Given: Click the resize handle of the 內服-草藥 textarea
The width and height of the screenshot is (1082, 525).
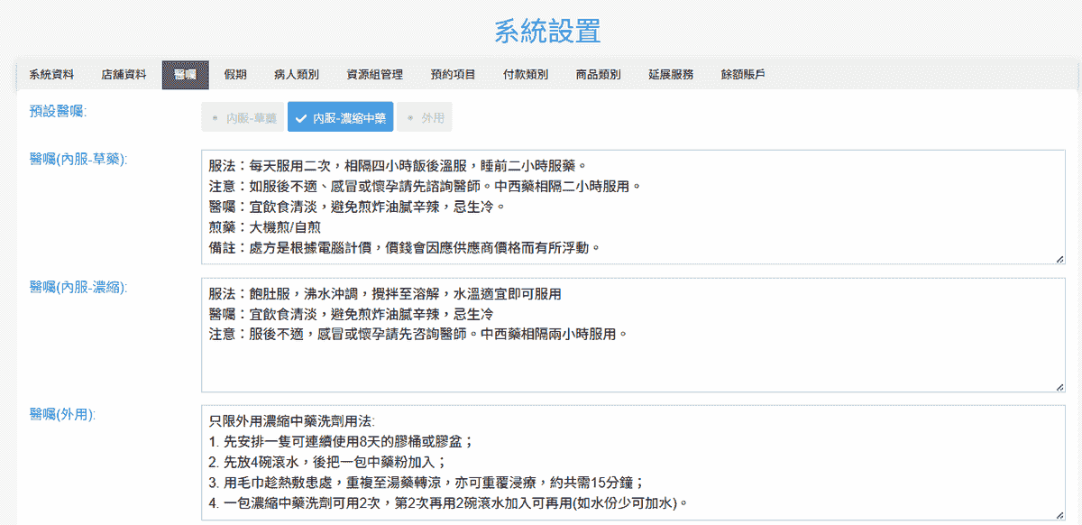Looking at the screenshot, I should click(x=1059, y=259).
